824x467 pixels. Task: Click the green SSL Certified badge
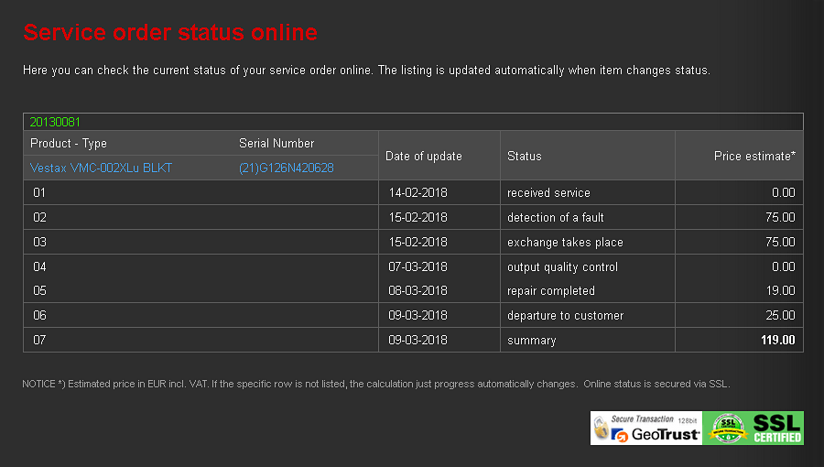click(x=754, y=428)
